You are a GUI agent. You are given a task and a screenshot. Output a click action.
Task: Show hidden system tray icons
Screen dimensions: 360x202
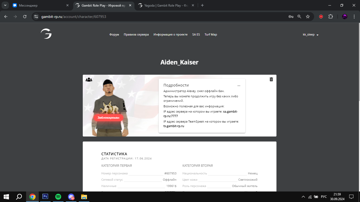coord(303,197)
